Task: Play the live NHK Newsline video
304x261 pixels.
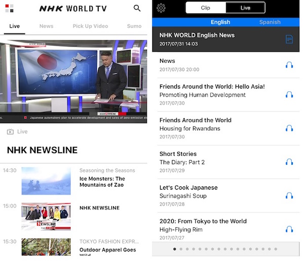Action: coord(73,82)
